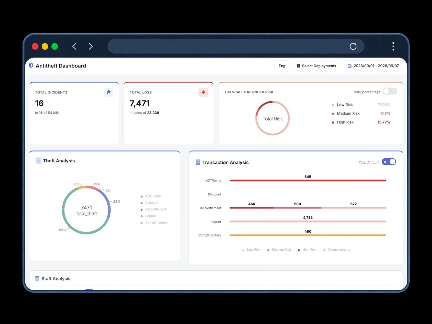This screenshot has width=432, height=324.
Task: Click the browser back arrow
Action: (x=74, y=47)
